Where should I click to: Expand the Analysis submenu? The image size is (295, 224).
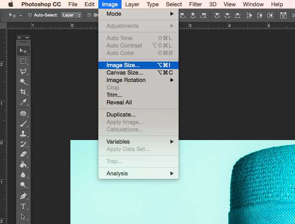point(138,173)
